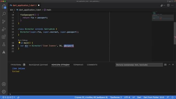The height and width of the screenshot is (99, 176).
Task: Click the Run code lens link
Action: [x=20, y=40]
